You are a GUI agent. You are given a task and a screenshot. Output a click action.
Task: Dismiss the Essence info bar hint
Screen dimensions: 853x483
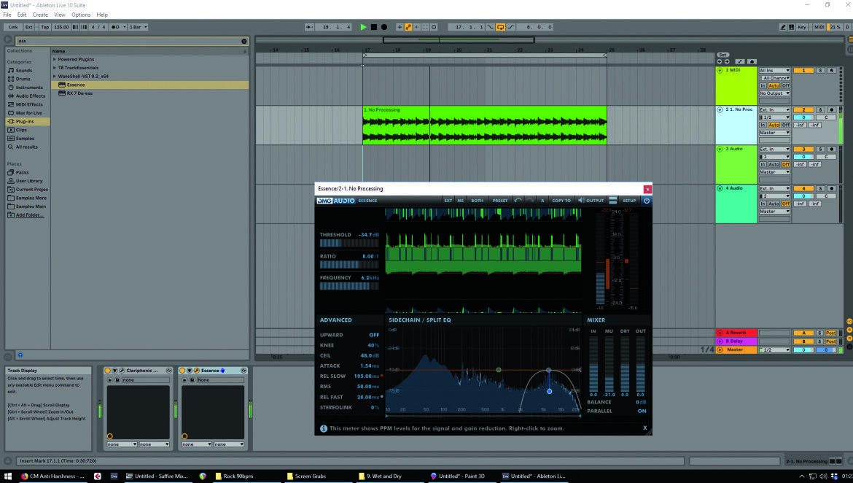tap(645, 428)
